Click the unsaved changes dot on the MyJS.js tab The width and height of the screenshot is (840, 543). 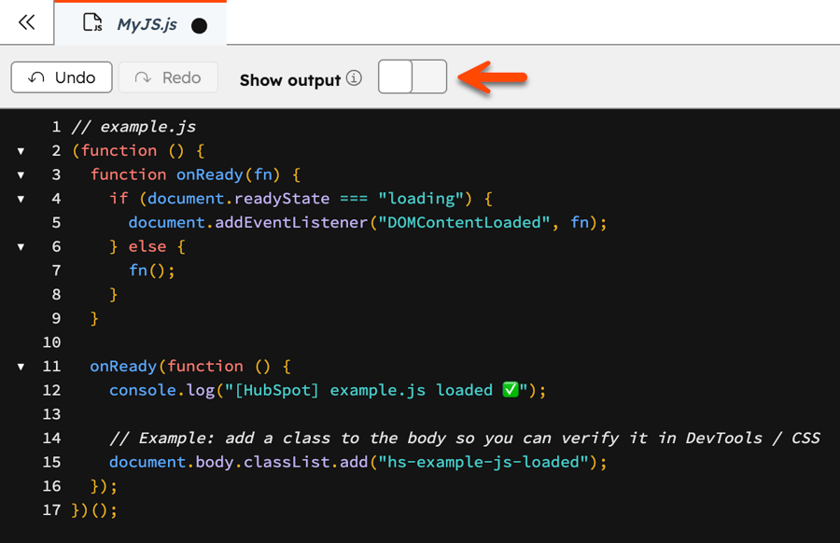tap(200, 26)
